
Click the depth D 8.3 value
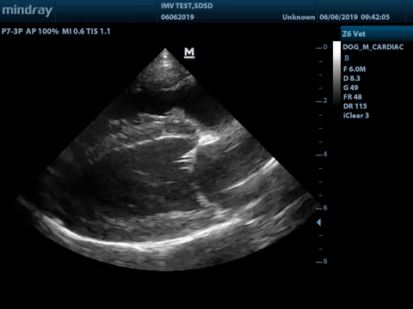(352, 78)
